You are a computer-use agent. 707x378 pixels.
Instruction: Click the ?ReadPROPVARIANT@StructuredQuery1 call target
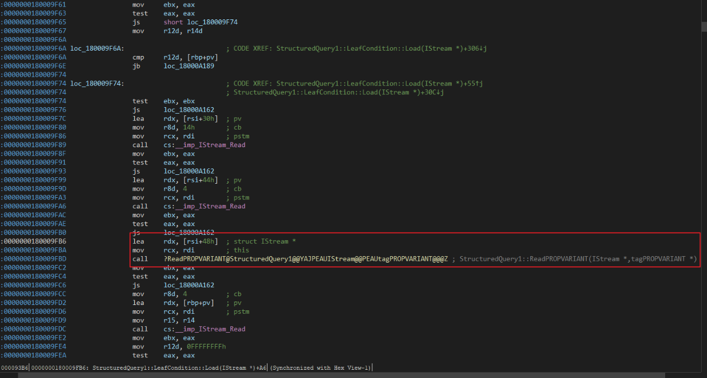point(306,259)
